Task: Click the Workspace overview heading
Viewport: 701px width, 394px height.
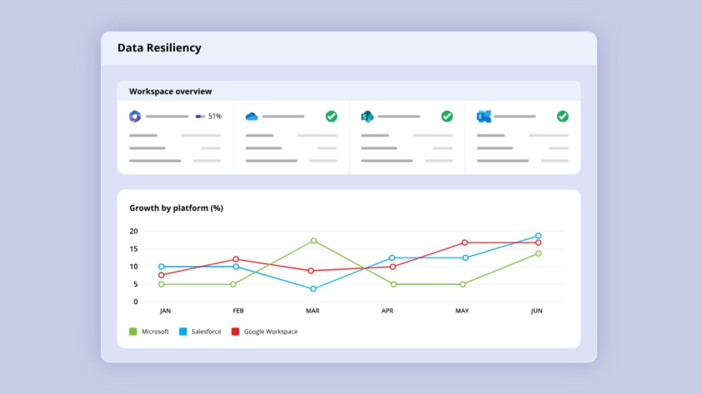Action: [x=170, y=91]
